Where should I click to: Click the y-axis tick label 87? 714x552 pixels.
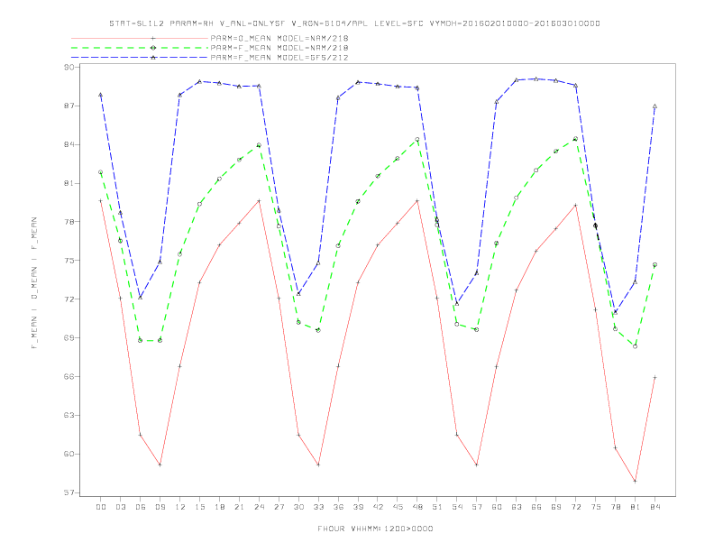click(69, 106)
